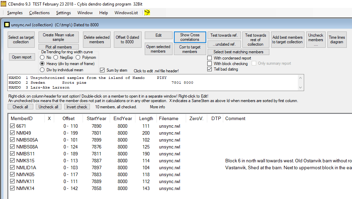Click header box scroll up arrow
The image size is (352, 199).
click(x=301, y=78)
